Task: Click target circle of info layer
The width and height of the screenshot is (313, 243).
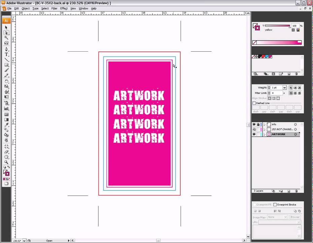Action: (295, 124)
